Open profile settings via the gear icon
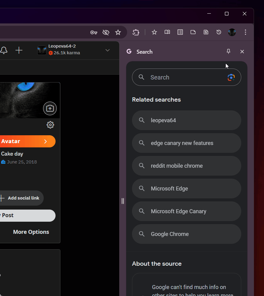This screenshot has height=296, width=264. point(50,125)
